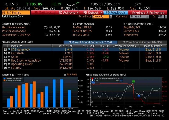
Task: Open the Prior Period Analysis tab
Action: 142,42
